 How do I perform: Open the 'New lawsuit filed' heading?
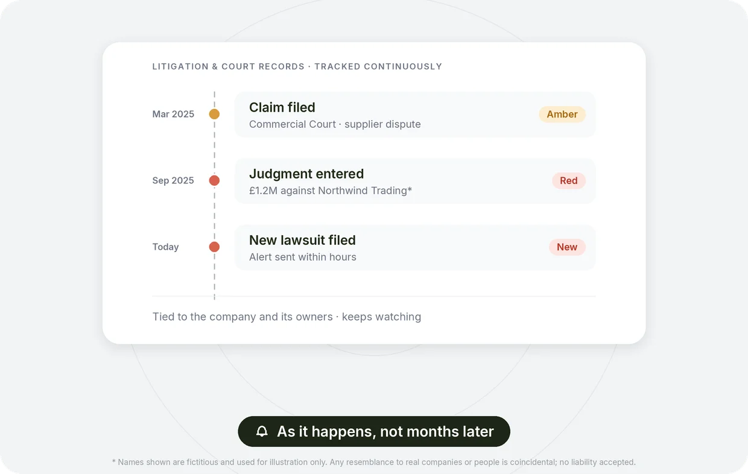click(302, 240)
